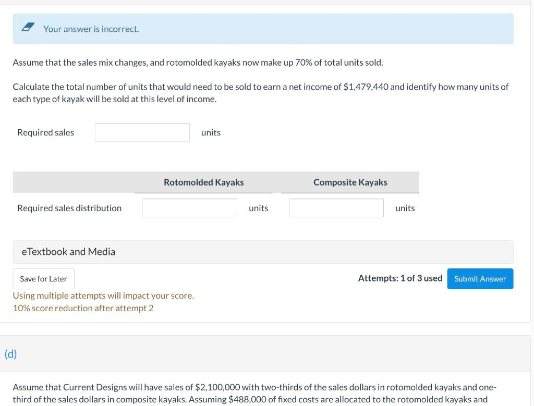The width and height of the screenshot is (534, 406).
Task: Click the net income of $1,479,440 instruction text
Action: (x=261, y=93)
